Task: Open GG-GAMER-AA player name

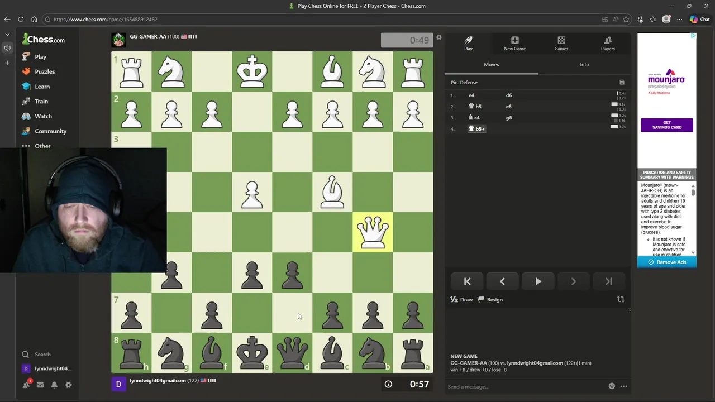Action: point(148,37)
